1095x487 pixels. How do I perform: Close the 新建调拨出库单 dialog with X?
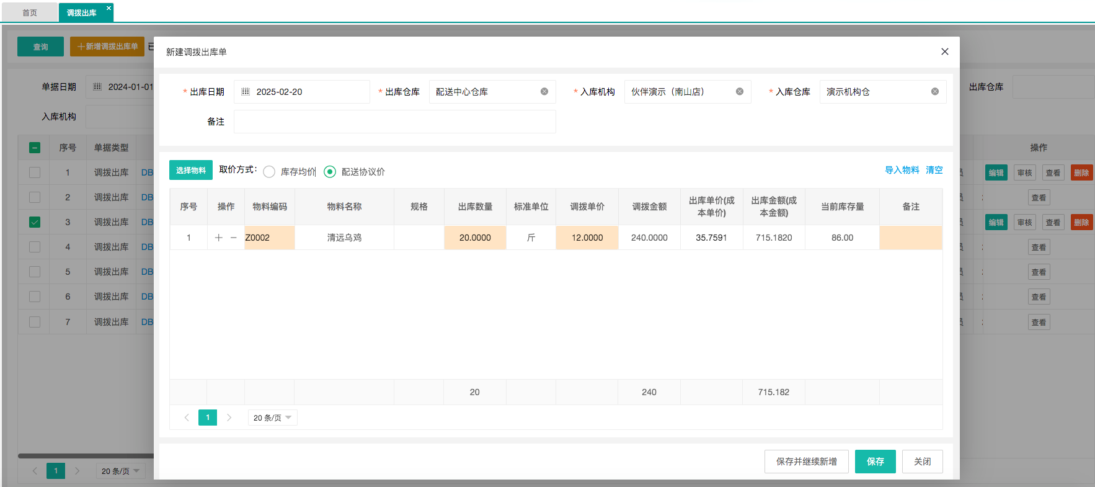(944, 51)
